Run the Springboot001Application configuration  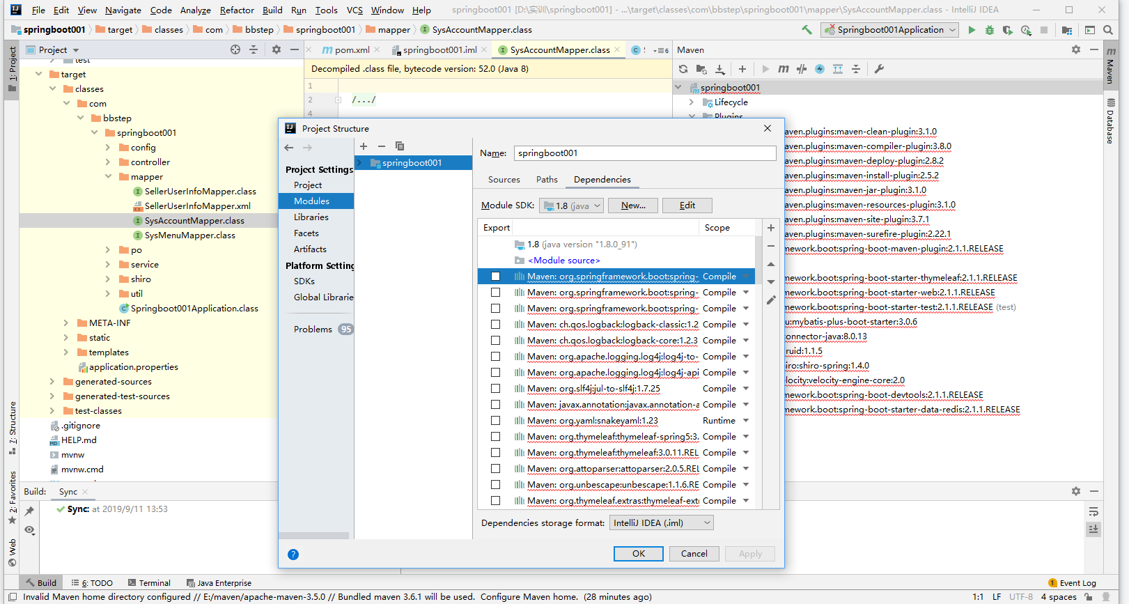pos(972,30)
